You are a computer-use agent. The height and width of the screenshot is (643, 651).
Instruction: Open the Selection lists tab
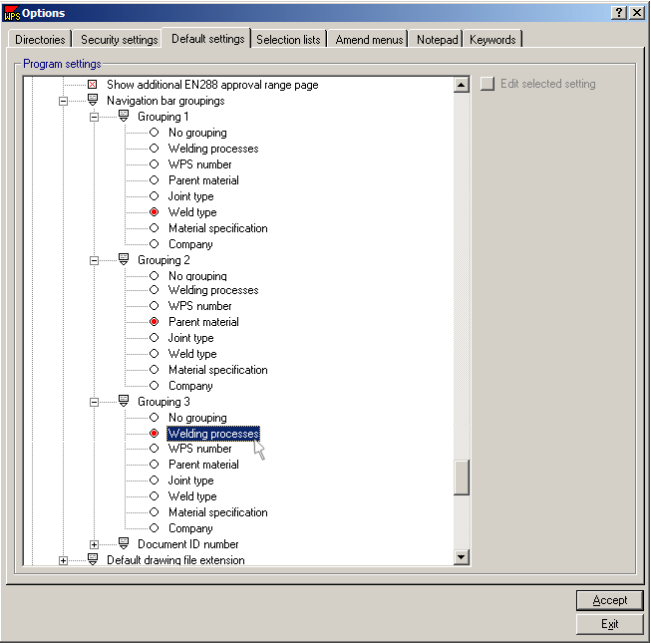pos(288,40)
